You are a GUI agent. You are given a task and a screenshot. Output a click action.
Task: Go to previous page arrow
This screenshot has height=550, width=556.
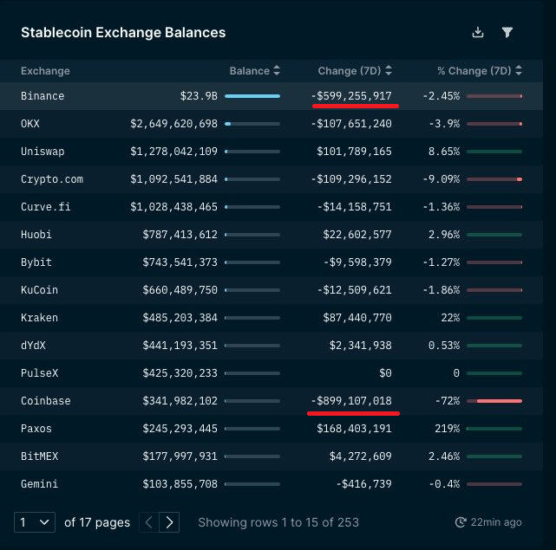(x=149, y=522)
